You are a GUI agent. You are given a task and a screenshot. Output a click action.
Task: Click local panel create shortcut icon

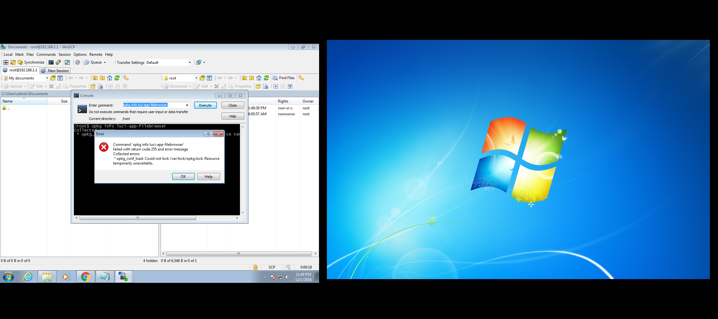[100, 86]
